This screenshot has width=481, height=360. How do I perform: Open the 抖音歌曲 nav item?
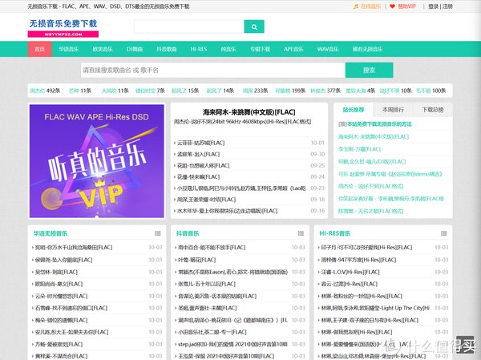click(167, 49)
